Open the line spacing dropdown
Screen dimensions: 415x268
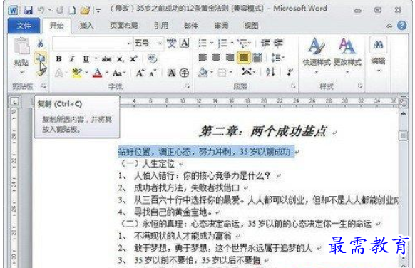[277, 58]
